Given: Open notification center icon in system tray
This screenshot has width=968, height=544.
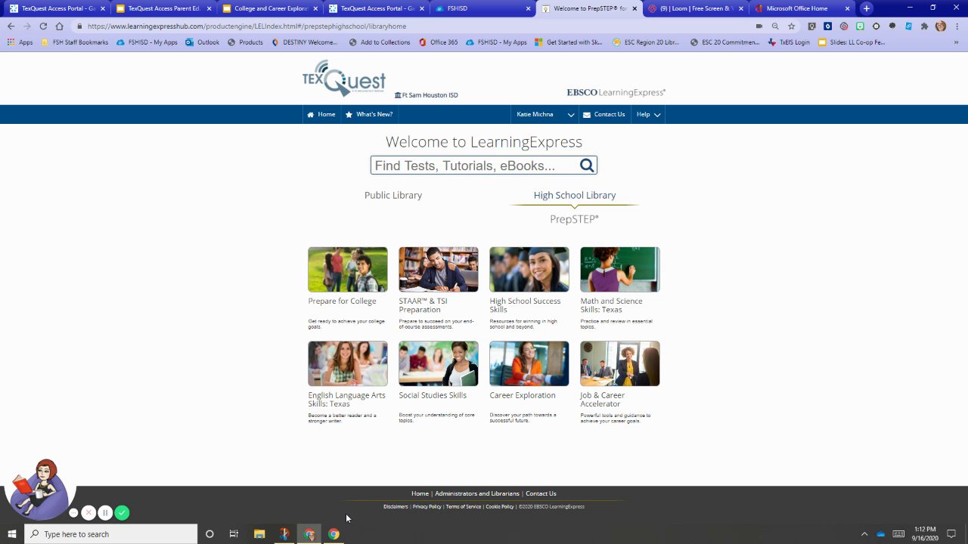Looking at the screenshot, I should click(951, 534).
